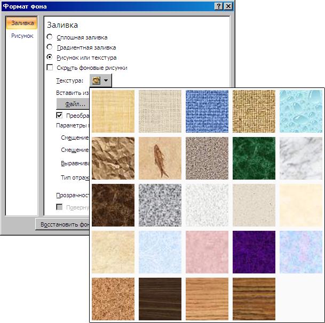325x323 pixels.
Task: Pick the pale cream parchment texture
Action: click(301, 205)
